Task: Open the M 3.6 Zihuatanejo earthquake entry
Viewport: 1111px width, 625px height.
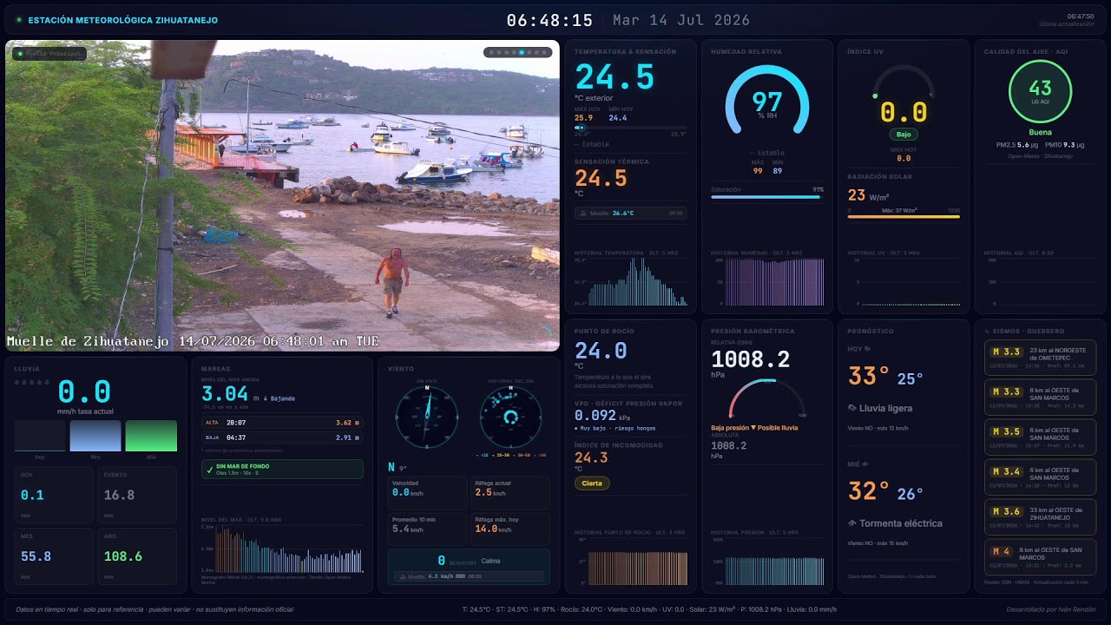Action: pyautogui.click(x=1040, y=516)
